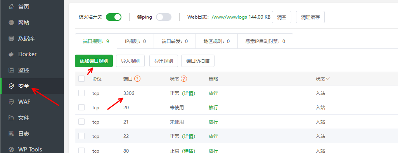The height and width of the screenshot is (153, 398).
Task: Open the 地区规则 tab
Action: click(216, 41)
